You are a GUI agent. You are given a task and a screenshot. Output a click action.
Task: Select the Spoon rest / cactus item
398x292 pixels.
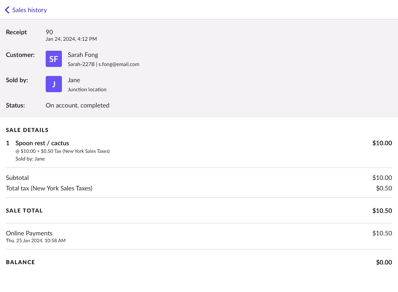(42, 143)
